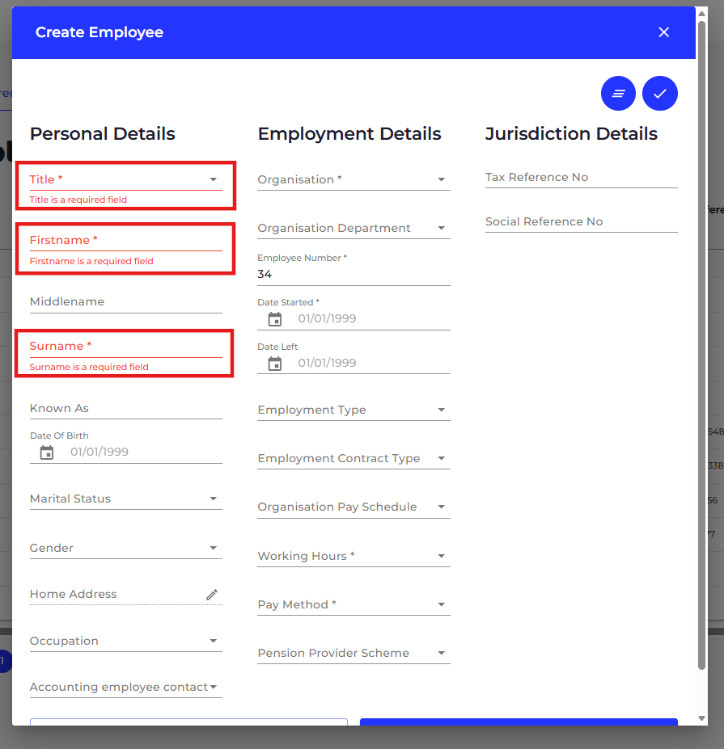
Task: Click the round notes icon button
Action: pos(618,93)
